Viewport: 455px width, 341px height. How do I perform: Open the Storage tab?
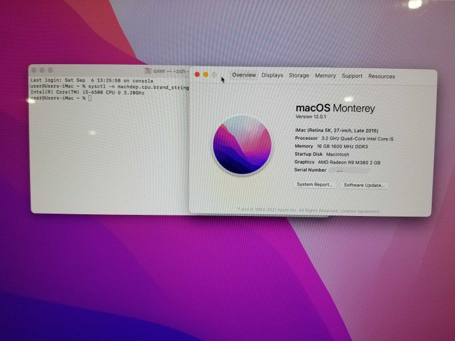coord(299,76)
